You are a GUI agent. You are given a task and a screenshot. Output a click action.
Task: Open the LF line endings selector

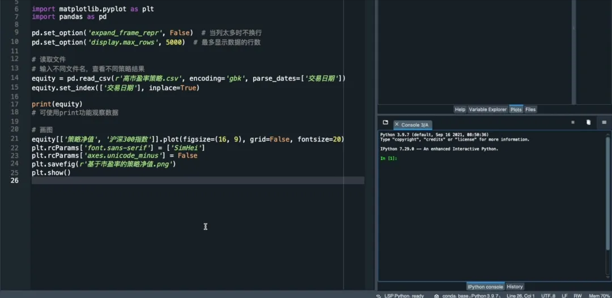coord(564,296)
